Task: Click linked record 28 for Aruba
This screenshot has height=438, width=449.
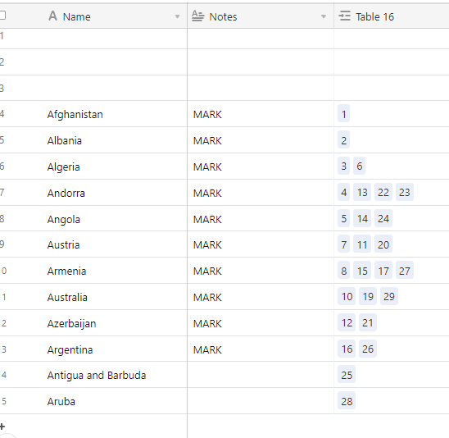Action: point(347,400)
